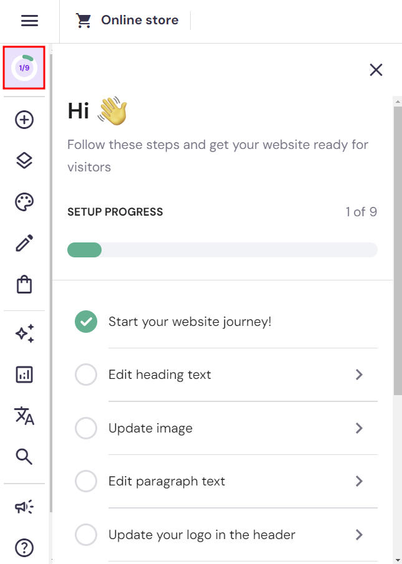The height and width of the screenshot is (564, 402).
Task: Open the Online store tab
Action: coord(128,21)
